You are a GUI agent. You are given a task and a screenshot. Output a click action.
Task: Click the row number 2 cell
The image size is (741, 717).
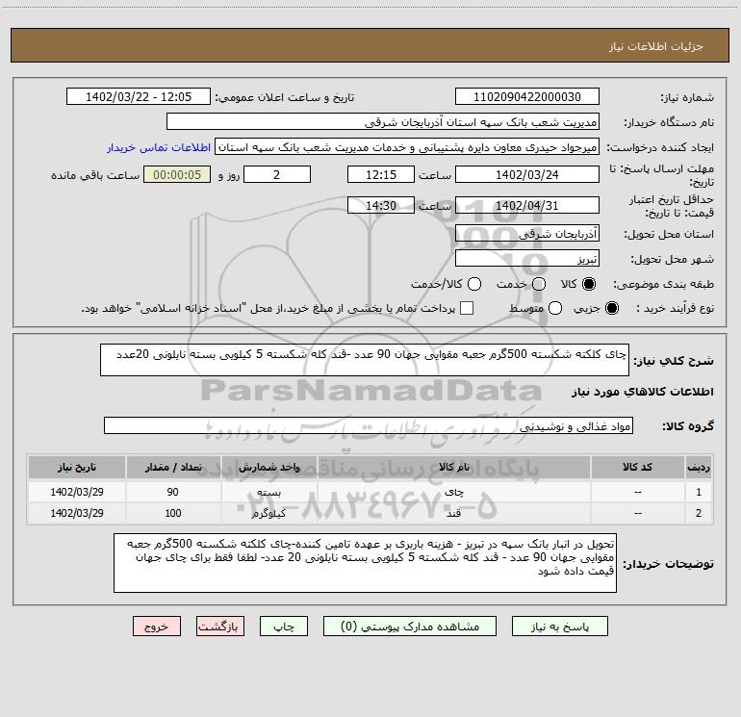(699, 513)
